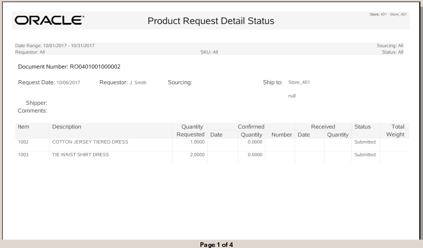
Task: Click the 'Sourcing: All' filter text
Action: (x=390, y=46)
